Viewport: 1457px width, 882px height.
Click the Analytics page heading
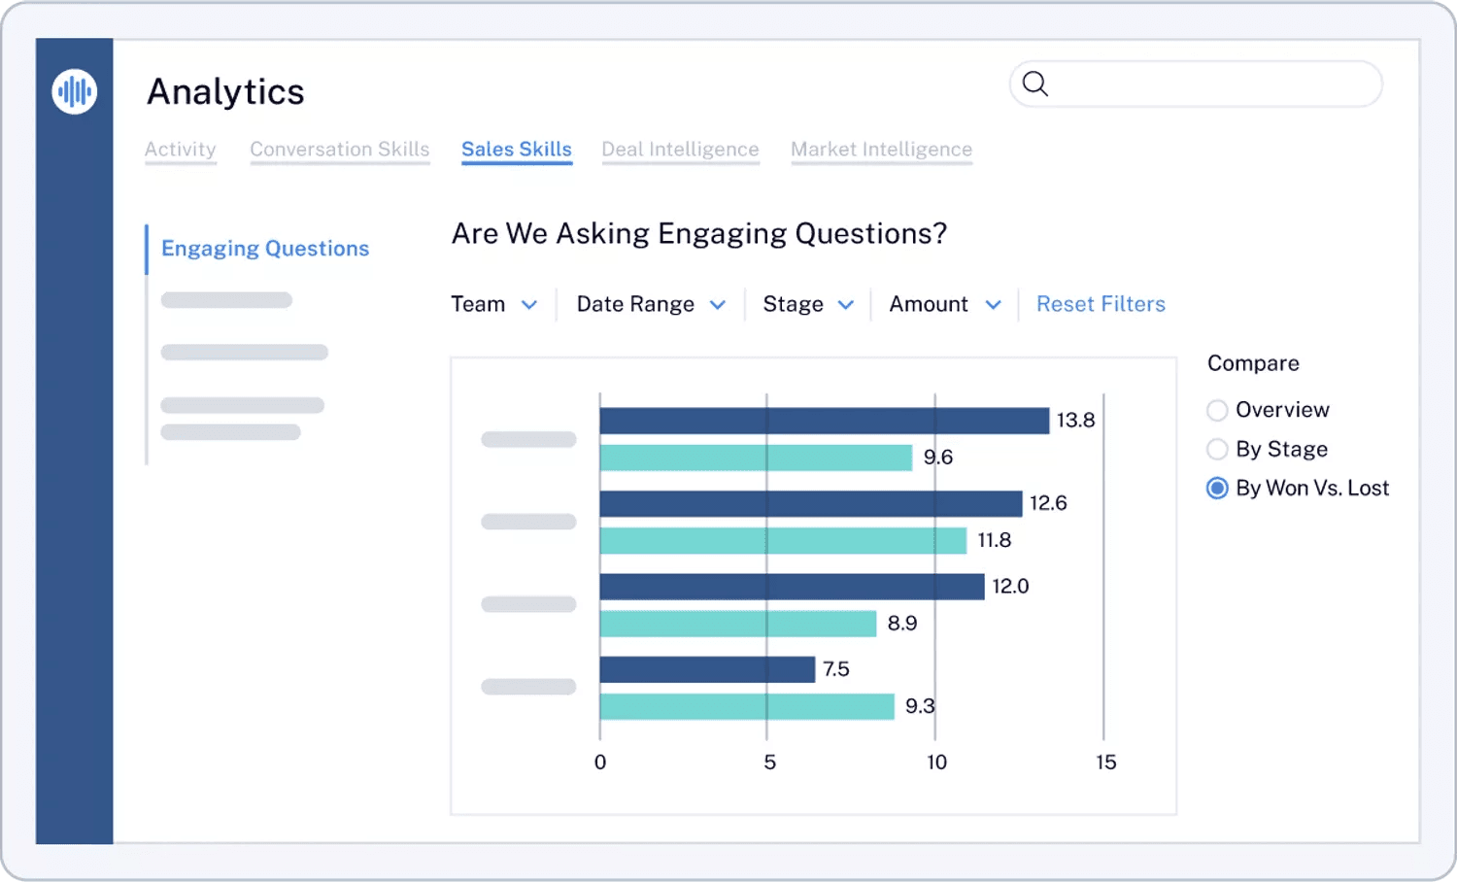pyautogui.click(x=224, y=91)
